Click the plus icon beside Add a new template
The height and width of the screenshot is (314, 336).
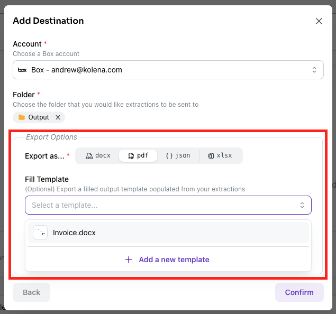click(129, 260)
